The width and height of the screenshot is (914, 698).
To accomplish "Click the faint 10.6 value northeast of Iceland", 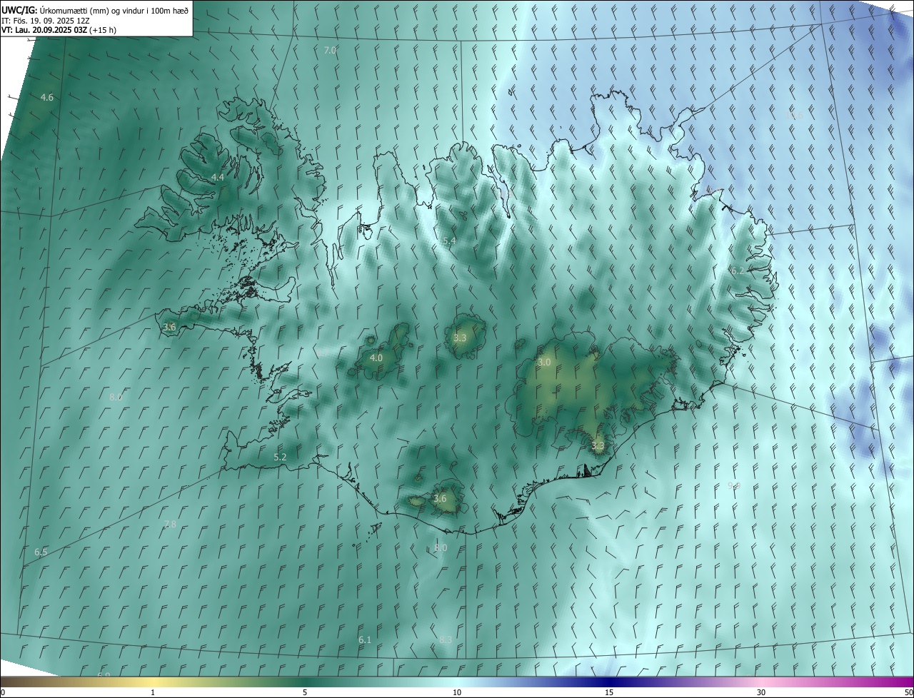I will point(794,115).
